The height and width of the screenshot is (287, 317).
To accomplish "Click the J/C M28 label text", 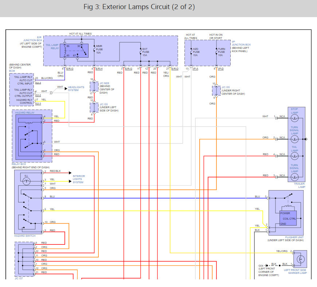I will (104, 83).
